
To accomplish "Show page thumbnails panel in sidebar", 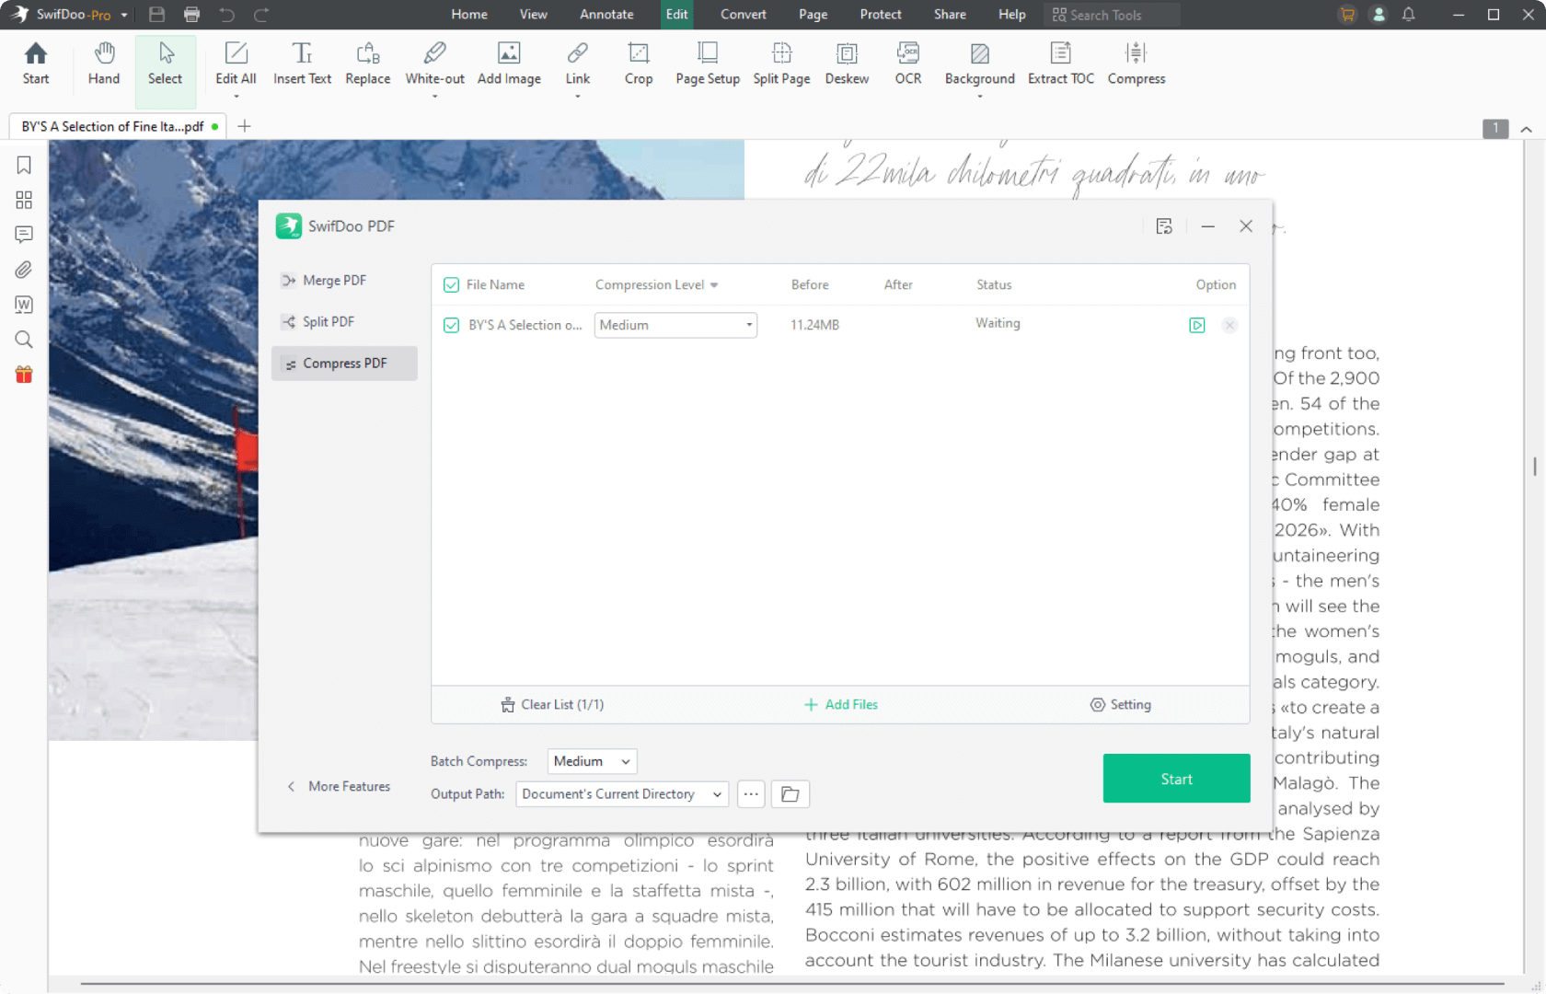I will click(24, 200).
